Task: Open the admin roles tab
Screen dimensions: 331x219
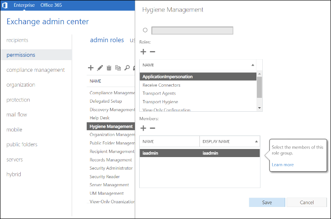Action: click(107, 40)
